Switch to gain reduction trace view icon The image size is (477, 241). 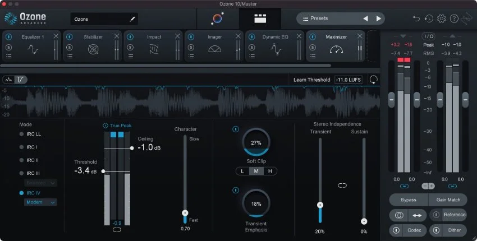click(20, 80)
